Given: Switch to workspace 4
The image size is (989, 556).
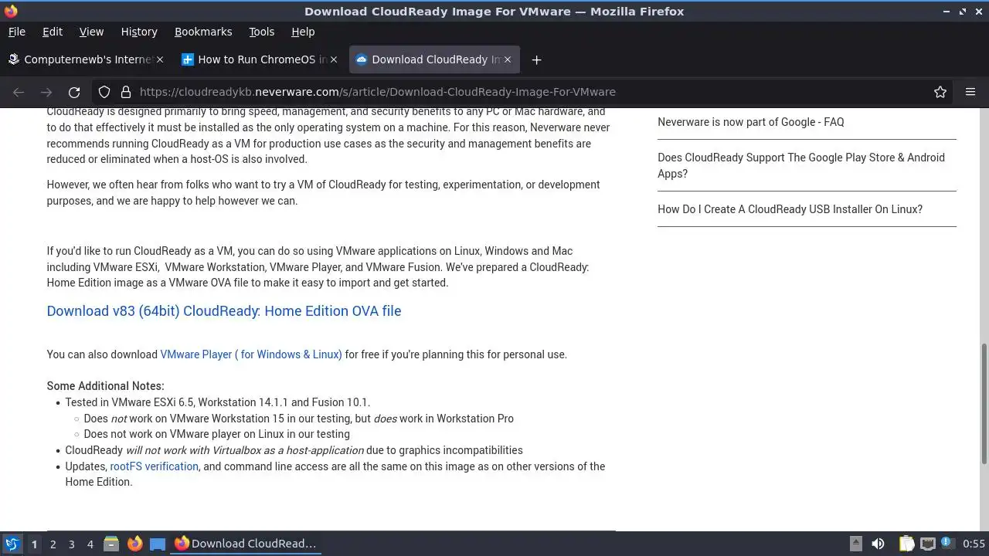Looking at the screenshot, I should pyautogui.click(x=90, y=544).
